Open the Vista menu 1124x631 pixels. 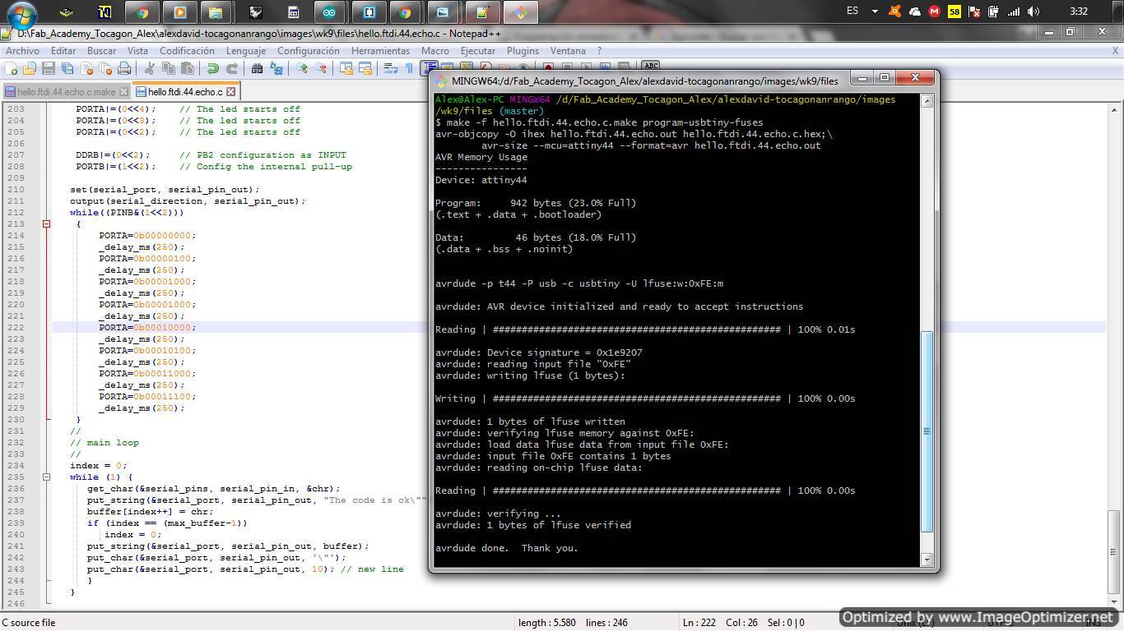click(137, 51)
